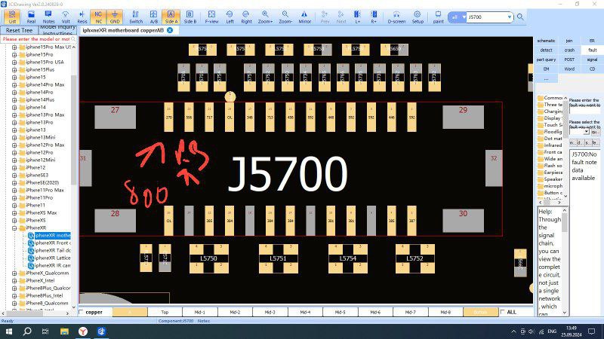604x339 pixels.
Task: Toggle GND highlighting
Action: 115,17
